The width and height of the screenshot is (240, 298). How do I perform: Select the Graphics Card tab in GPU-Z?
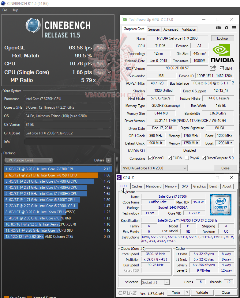pyautogui.click(x=134, y=29)
